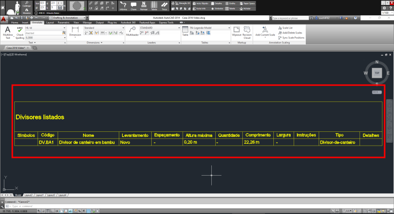This screenshot has height=214, width=394.
Task: Pick the Revision Cloud tool
Action: 247,32
